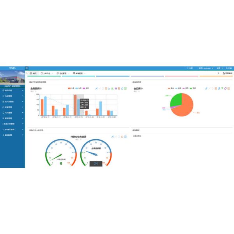Click 注销 to log out
The height and width of the screenshot is (234, 234).
[x=229, y=68]
